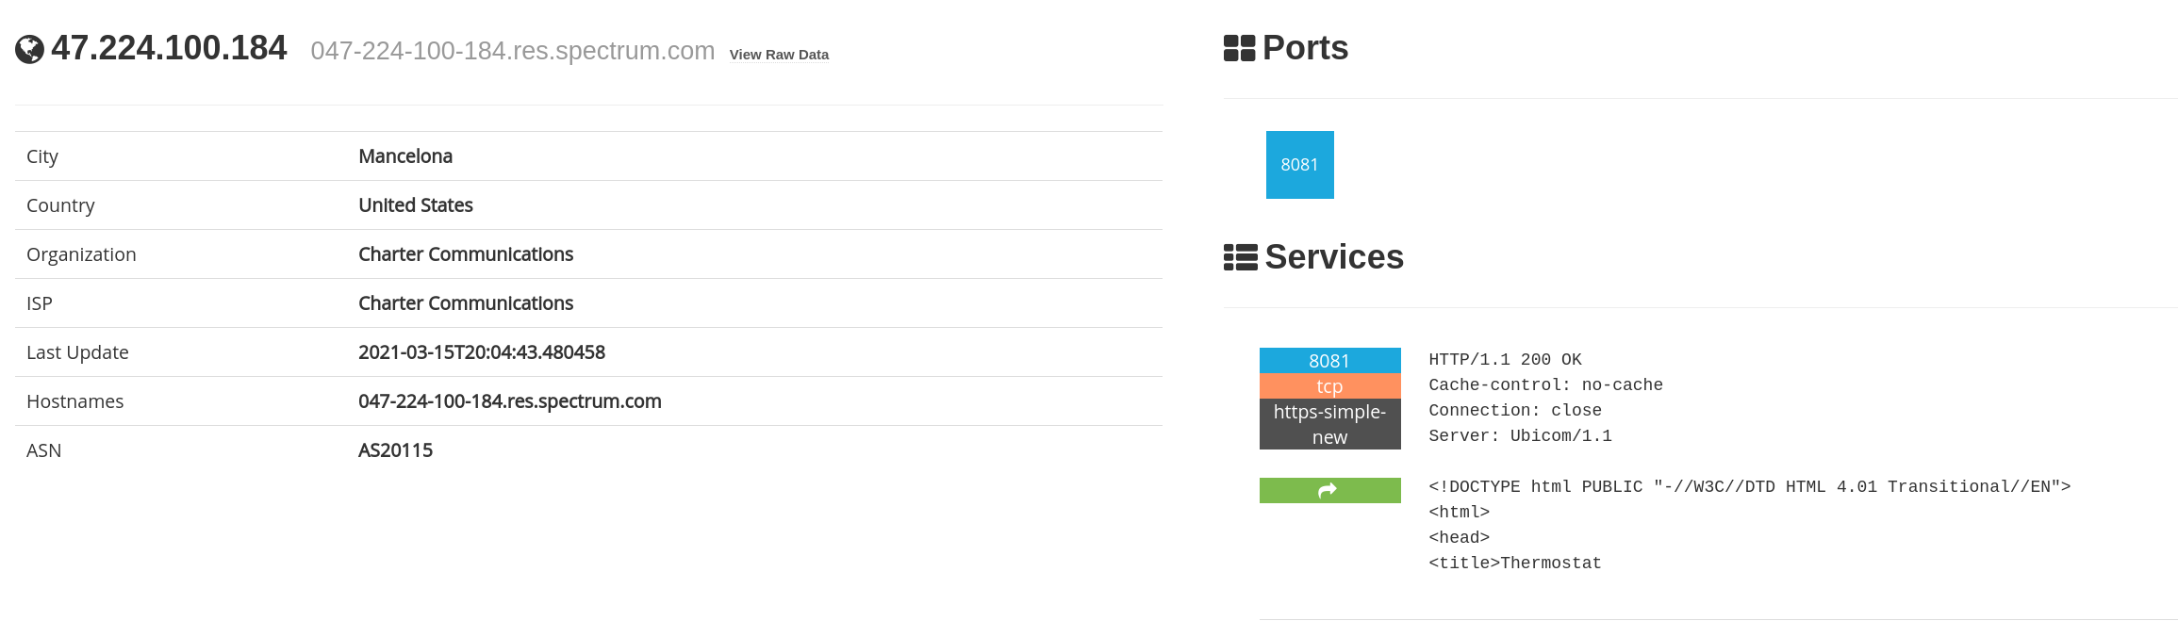This screenshot has width=2178, height=621.
Task: Click Charter Communications in the Organization row
Action: pos(466,254)
